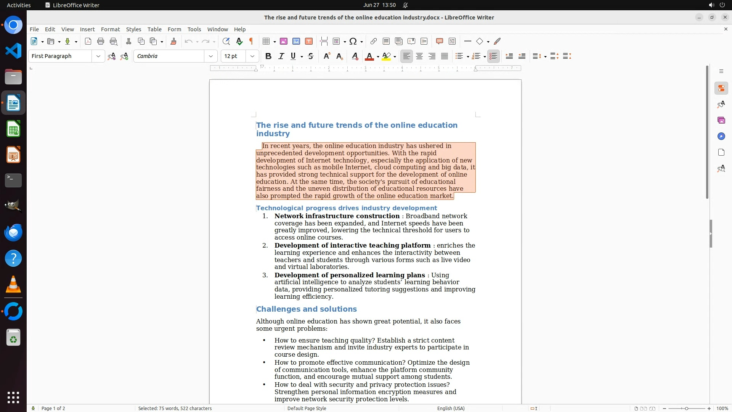The height and width of the screenshot is (412, 732).
Task: Click the Bold formatting icon
Action: pyautogui.click(x=268, y=56)
